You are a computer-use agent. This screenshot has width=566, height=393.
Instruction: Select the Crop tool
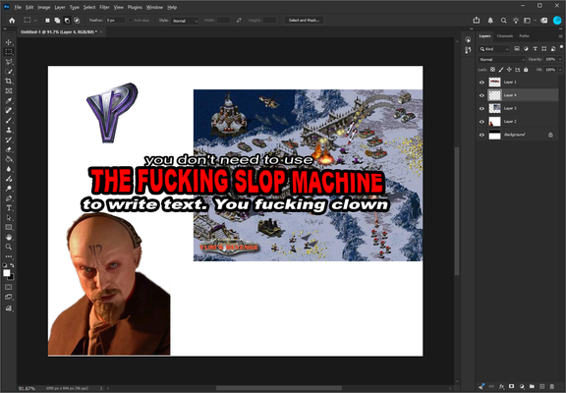coord(9,82)
